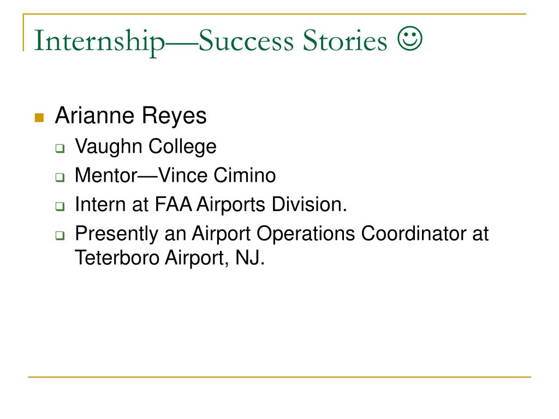
Task: Click the smiley face icon in title
Action: pyautogui.click(x=410, y=39)
